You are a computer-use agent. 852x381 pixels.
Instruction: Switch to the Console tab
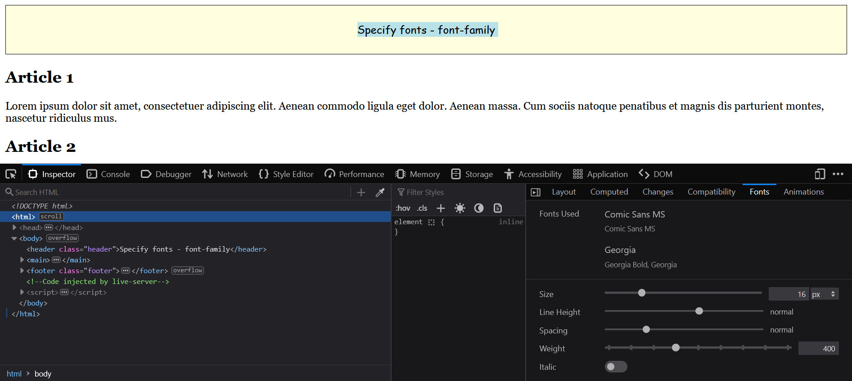[x=108, y=174]
